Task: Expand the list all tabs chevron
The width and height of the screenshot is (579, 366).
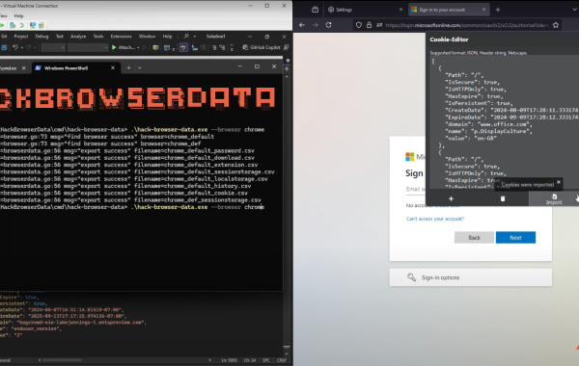Action: (574, 10)
